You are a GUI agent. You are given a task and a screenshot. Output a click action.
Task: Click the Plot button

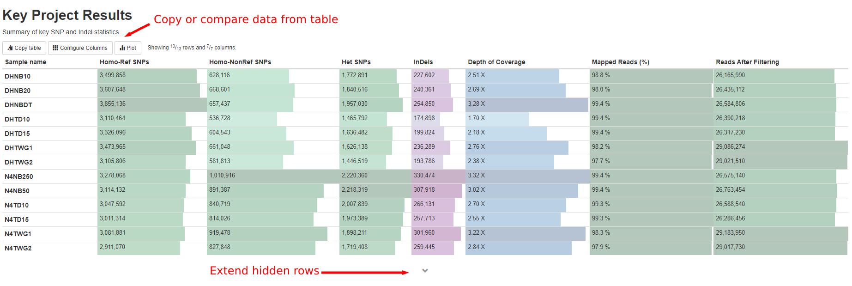(128, 48)
